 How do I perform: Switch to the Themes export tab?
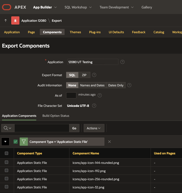pyautogui.click(x=75, y=32)
